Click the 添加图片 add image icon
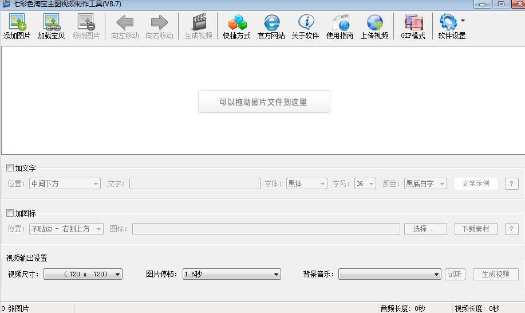 (x=17, y=22)
